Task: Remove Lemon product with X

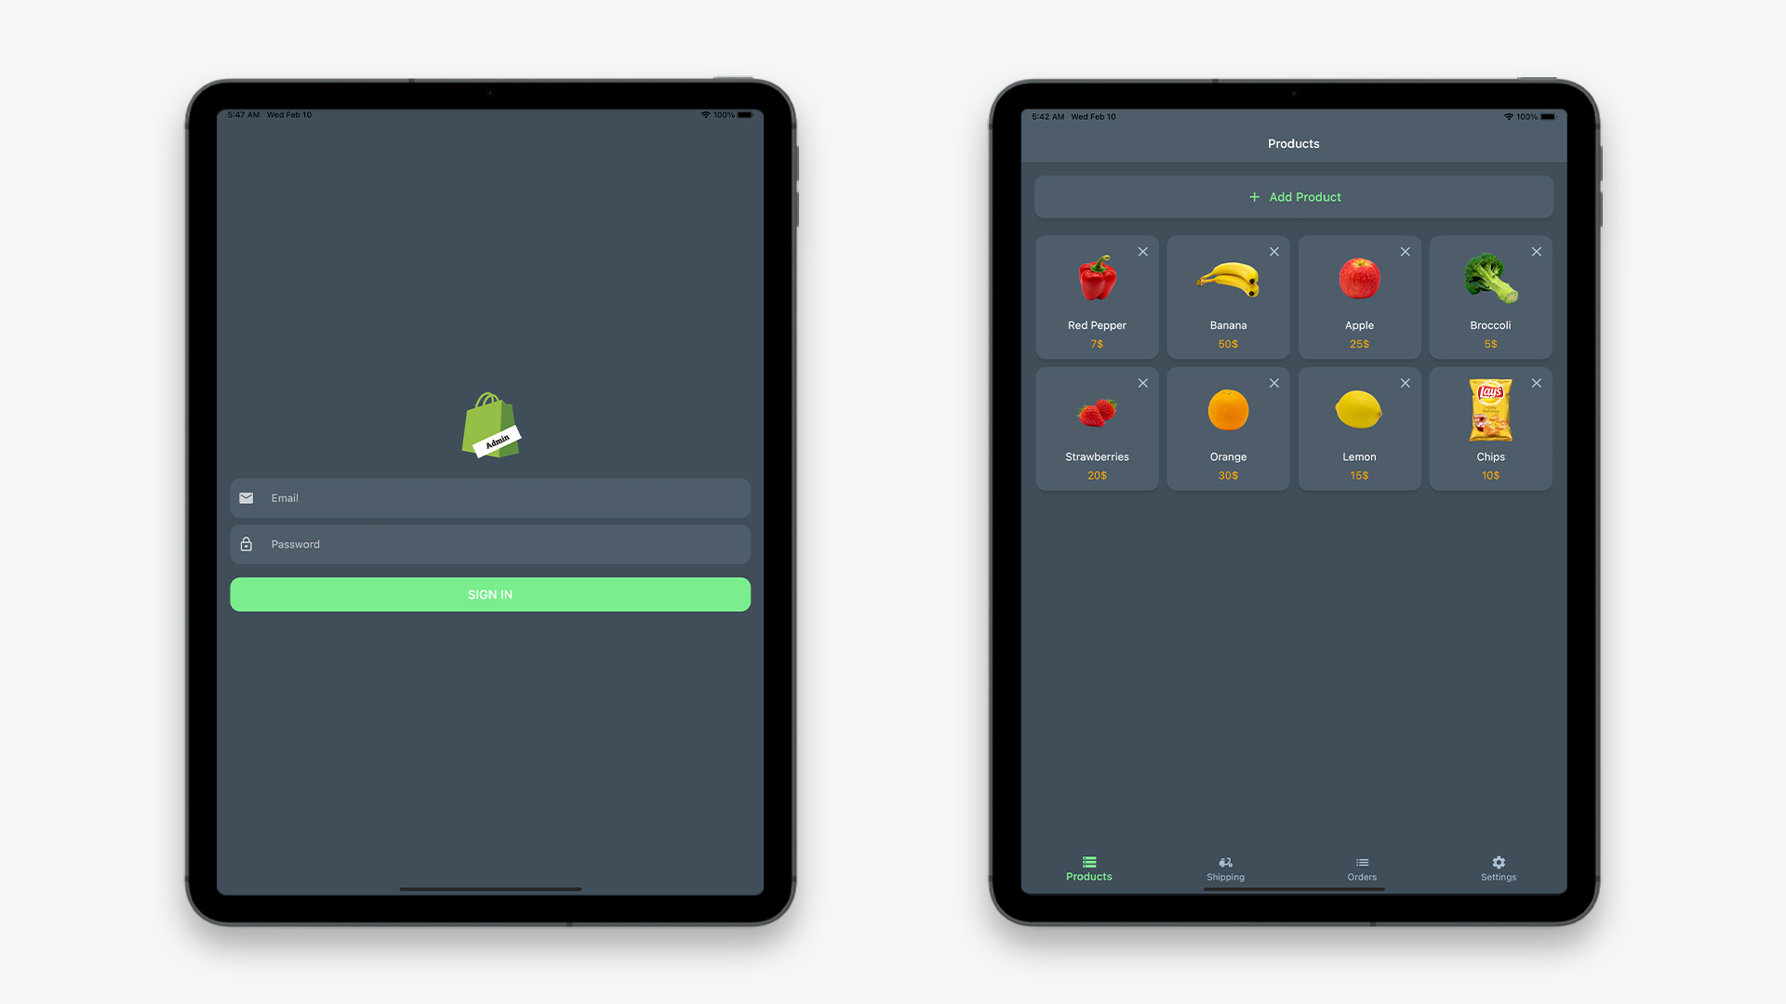Action: pyautogui.click(x=1406, y=382)
